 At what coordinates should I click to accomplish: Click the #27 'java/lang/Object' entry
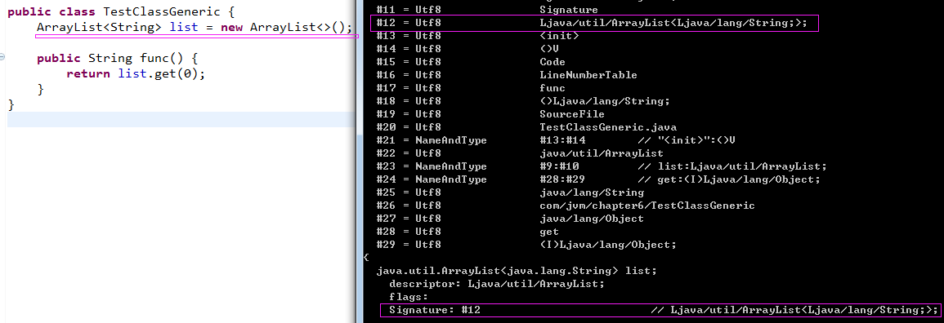tap(510, 219)
